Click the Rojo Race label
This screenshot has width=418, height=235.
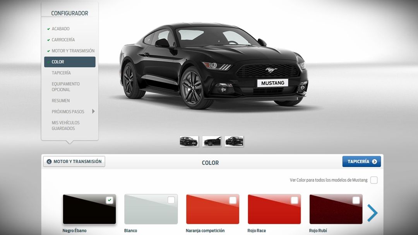tap(257, 231)
